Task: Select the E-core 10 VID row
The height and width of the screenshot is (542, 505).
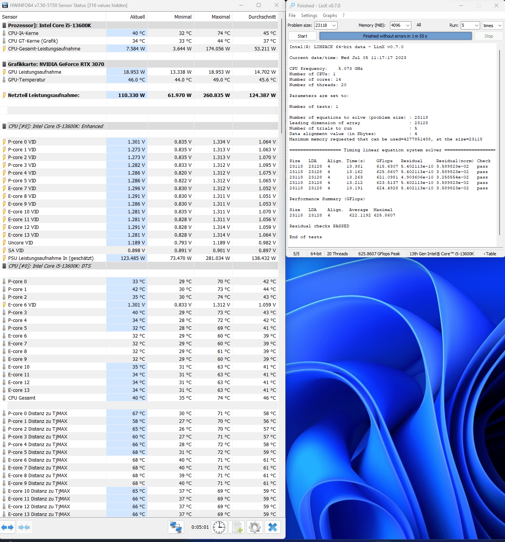Action: pos(139,211)
